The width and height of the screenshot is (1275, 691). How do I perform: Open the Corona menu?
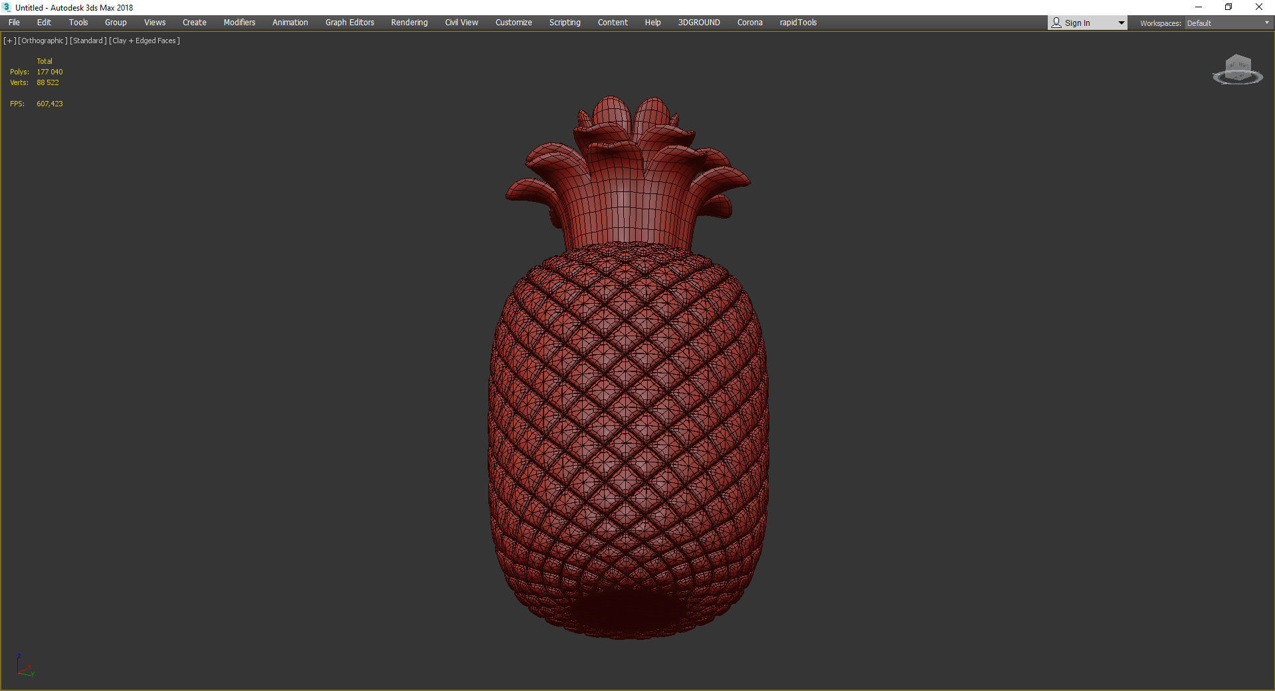point(749,22)
